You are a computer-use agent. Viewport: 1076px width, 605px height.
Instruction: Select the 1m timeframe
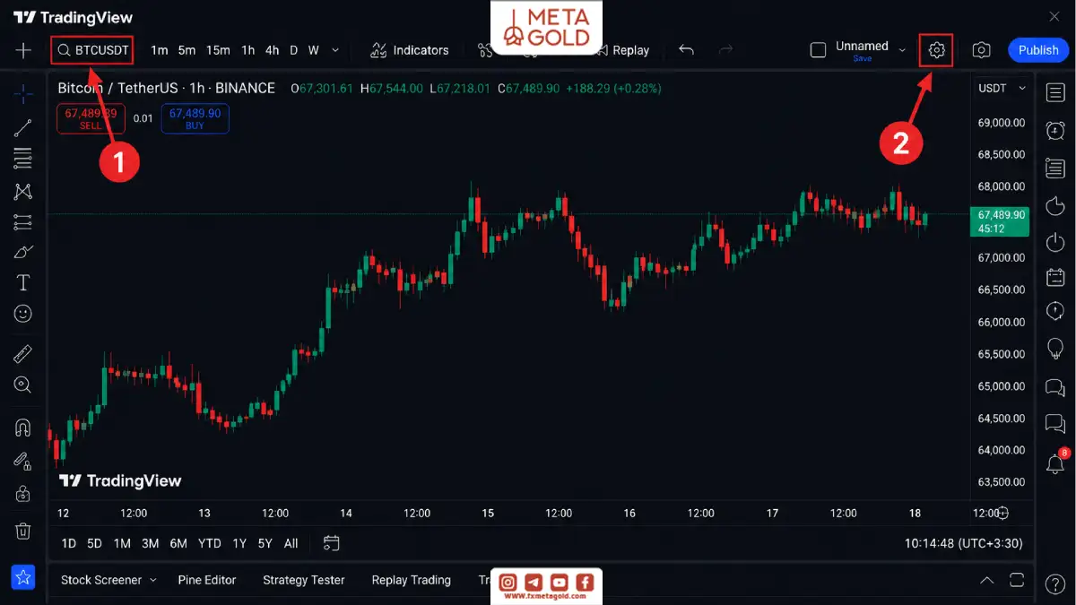point(160,50)
